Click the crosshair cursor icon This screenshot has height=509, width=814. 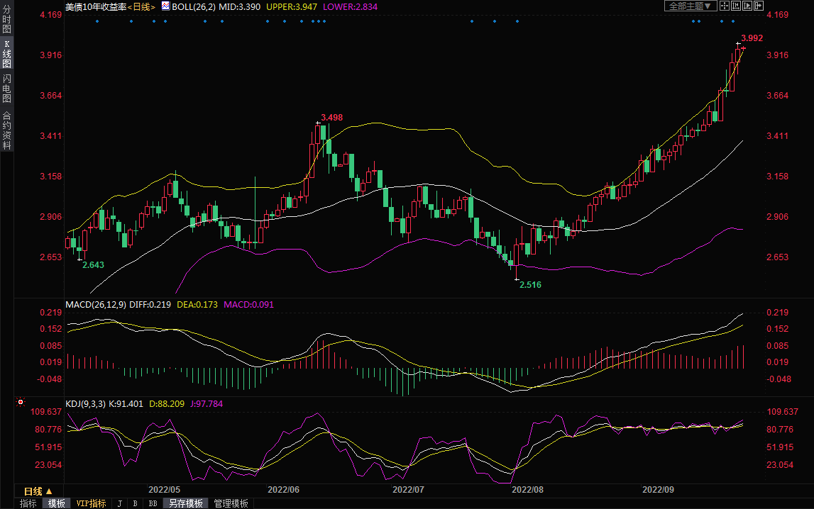(x=725, y=6)
